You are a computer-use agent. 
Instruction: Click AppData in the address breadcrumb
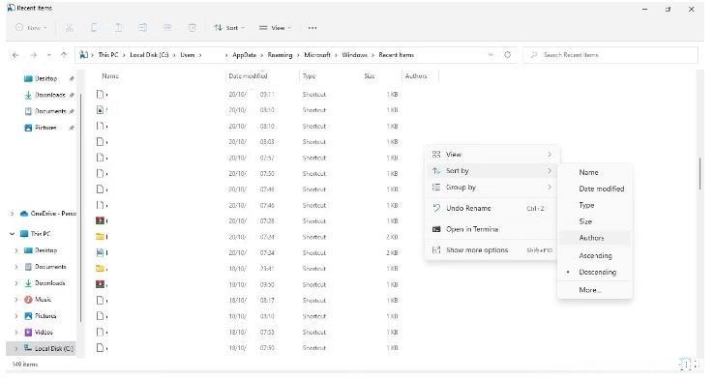point(244,55)
